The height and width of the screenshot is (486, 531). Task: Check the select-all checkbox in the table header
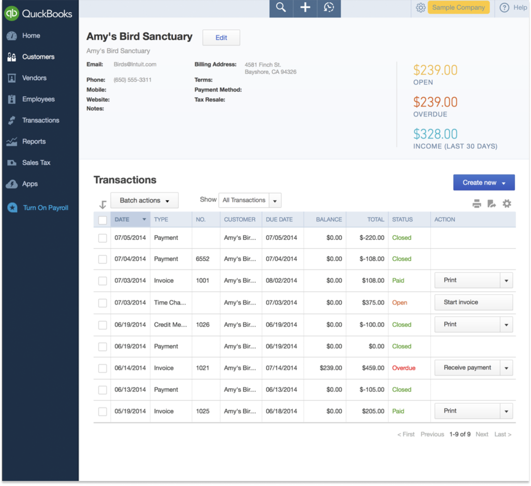(x=102, y=220)
